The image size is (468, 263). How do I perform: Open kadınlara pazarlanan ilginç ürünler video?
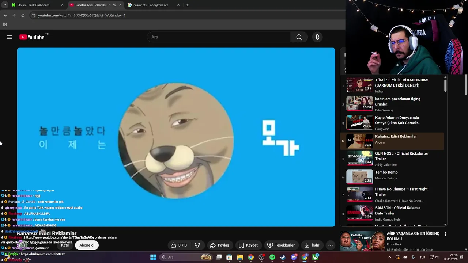click(x=392, y=104)
